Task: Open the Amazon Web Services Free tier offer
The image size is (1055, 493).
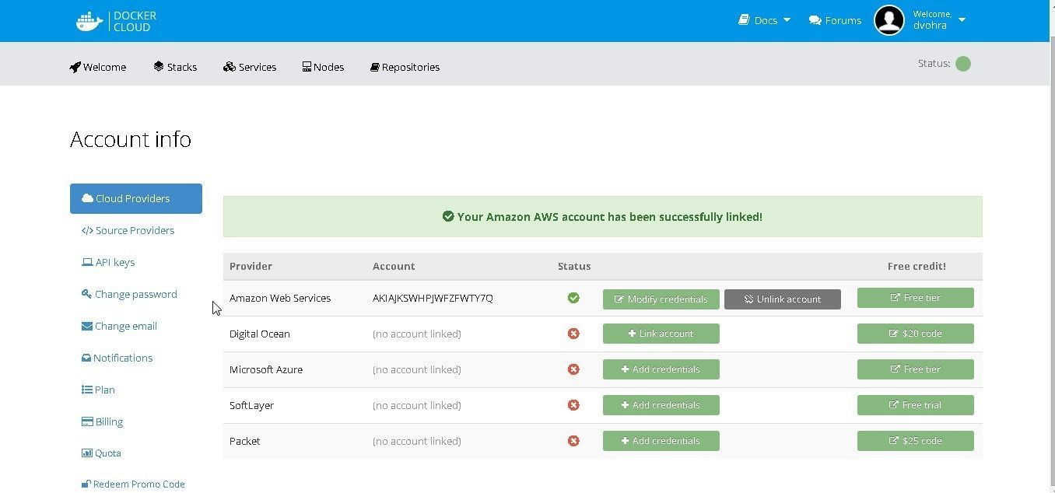Action: (x=916, y=298)
